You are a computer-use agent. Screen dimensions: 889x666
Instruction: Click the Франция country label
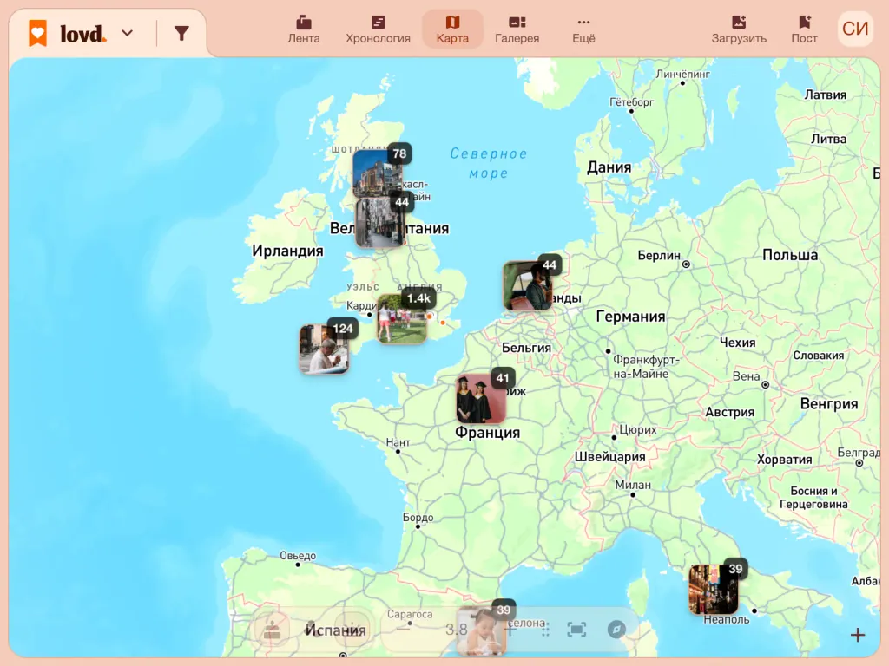488,433
